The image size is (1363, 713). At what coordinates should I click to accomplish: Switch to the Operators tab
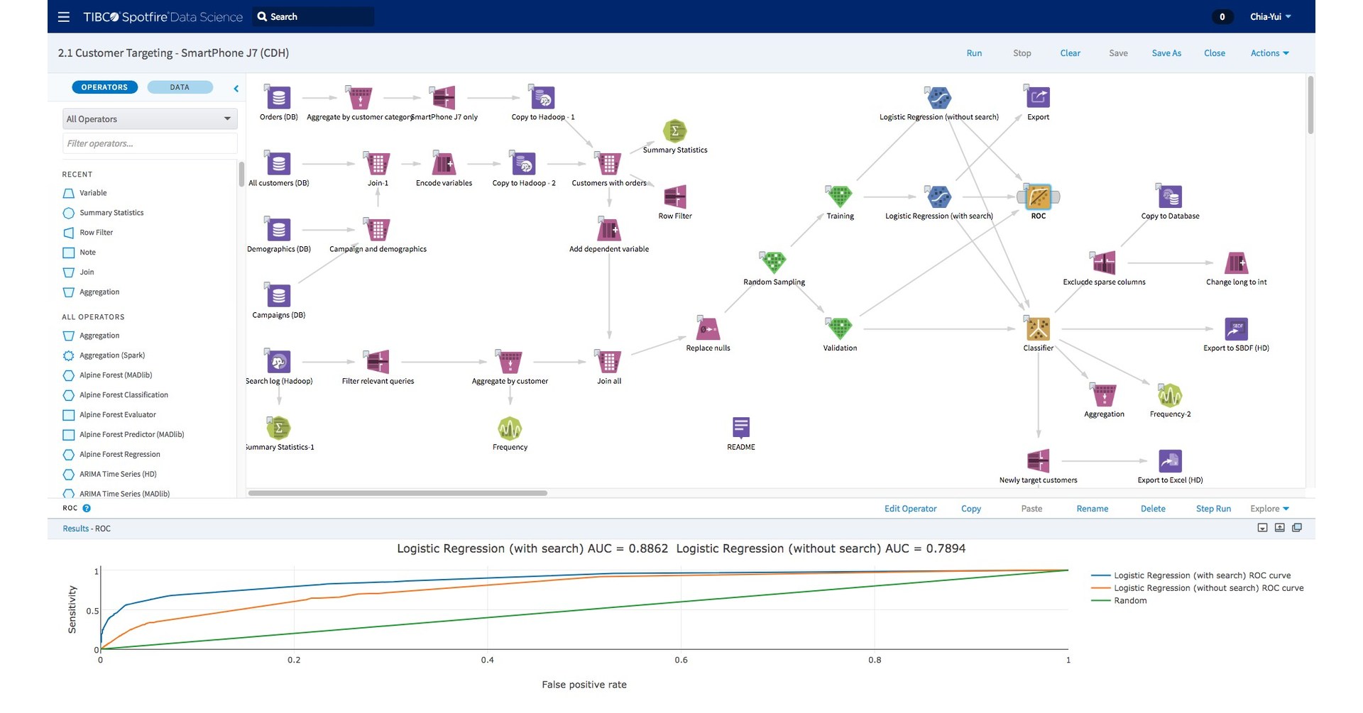(104, 87)
